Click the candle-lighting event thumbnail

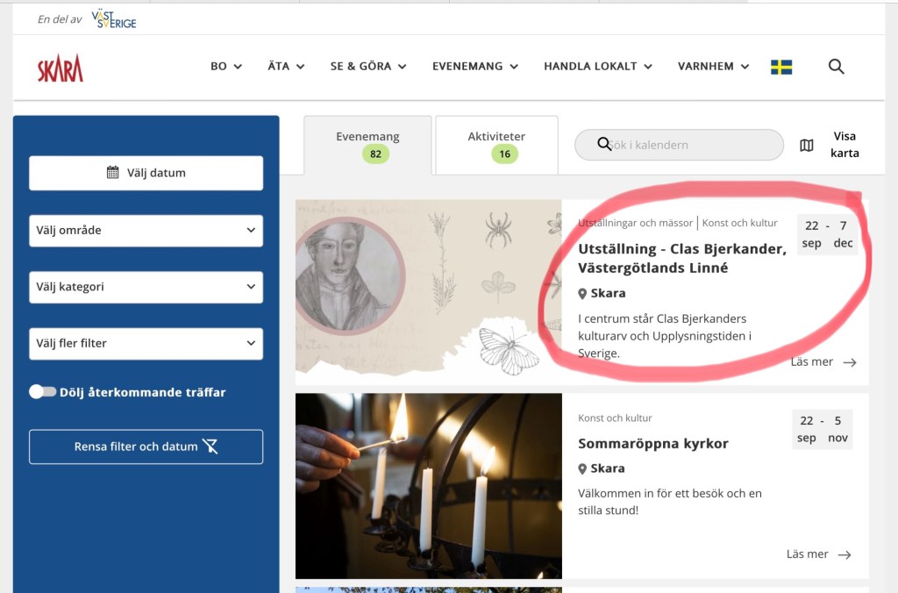(x=428, y=485)
